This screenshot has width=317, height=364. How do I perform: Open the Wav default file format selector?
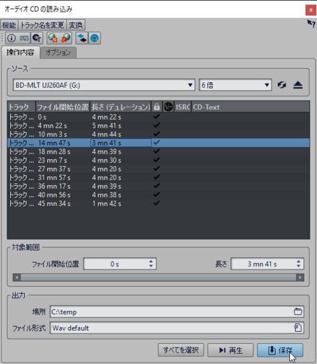point(177,328)
